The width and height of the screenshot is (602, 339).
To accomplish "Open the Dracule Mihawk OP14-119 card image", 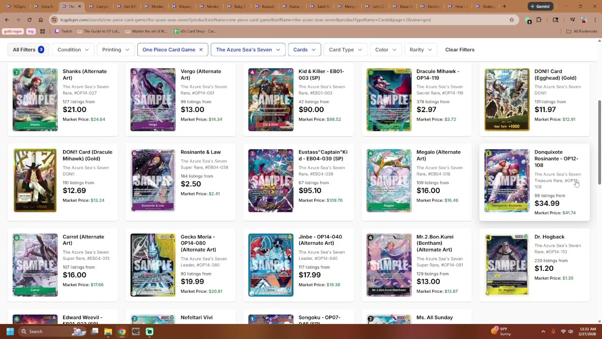I will pyautogui.click(x=389, y=99).
